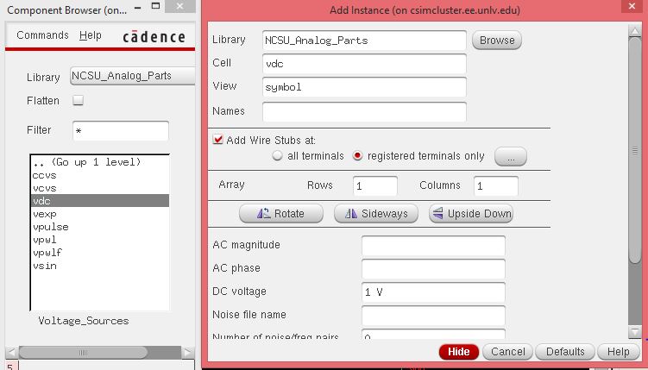Select the registered terminals only radio button
The image size is (648, 370).
click(x=357, y=156)
